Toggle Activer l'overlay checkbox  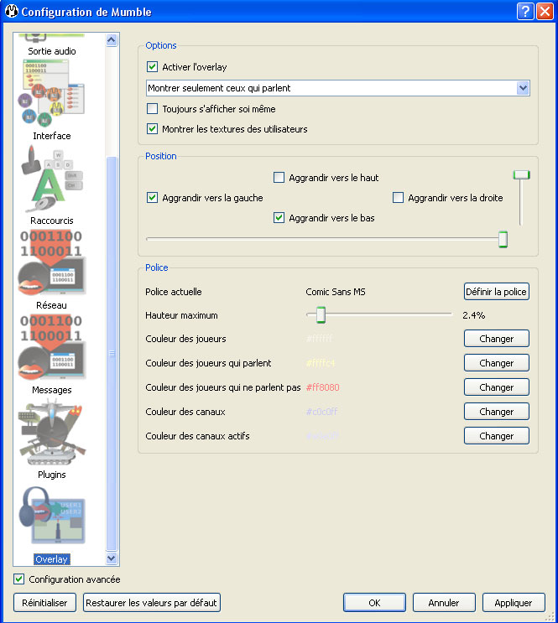pos(152,66)
